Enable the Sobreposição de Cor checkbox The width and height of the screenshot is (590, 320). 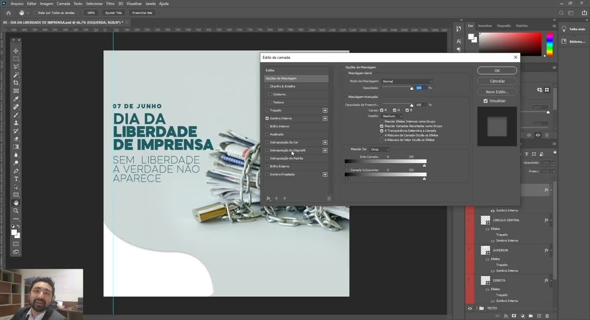[x=267, y=142]
